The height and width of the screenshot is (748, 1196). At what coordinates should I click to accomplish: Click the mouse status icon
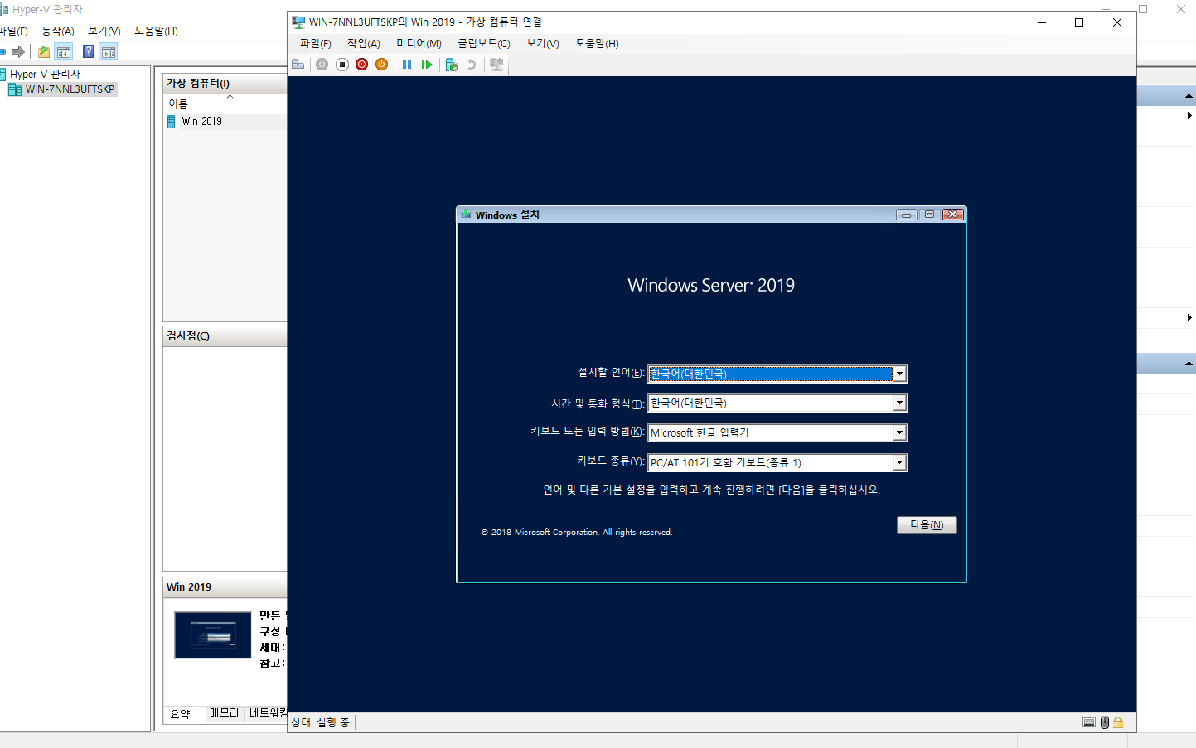click(x=1104, y=722)
